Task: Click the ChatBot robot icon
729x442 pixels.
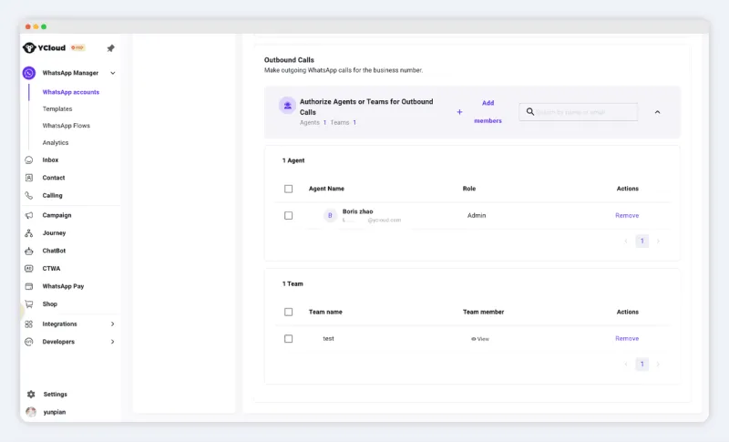Action: point(29,251)
